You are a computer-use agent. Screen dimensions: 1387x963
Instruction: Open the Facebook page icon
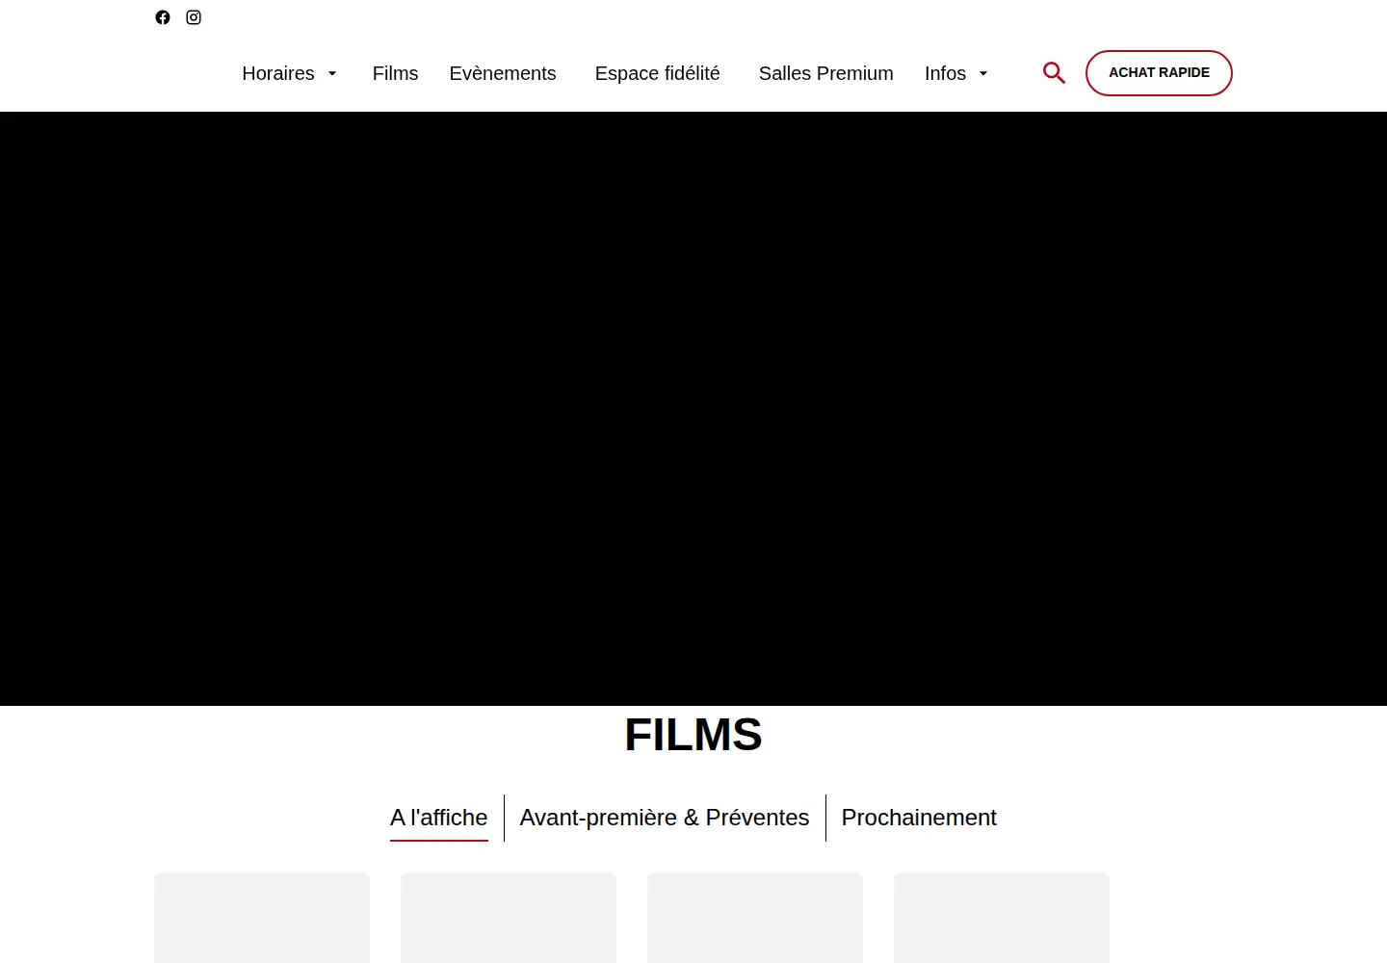pos(163,17)
